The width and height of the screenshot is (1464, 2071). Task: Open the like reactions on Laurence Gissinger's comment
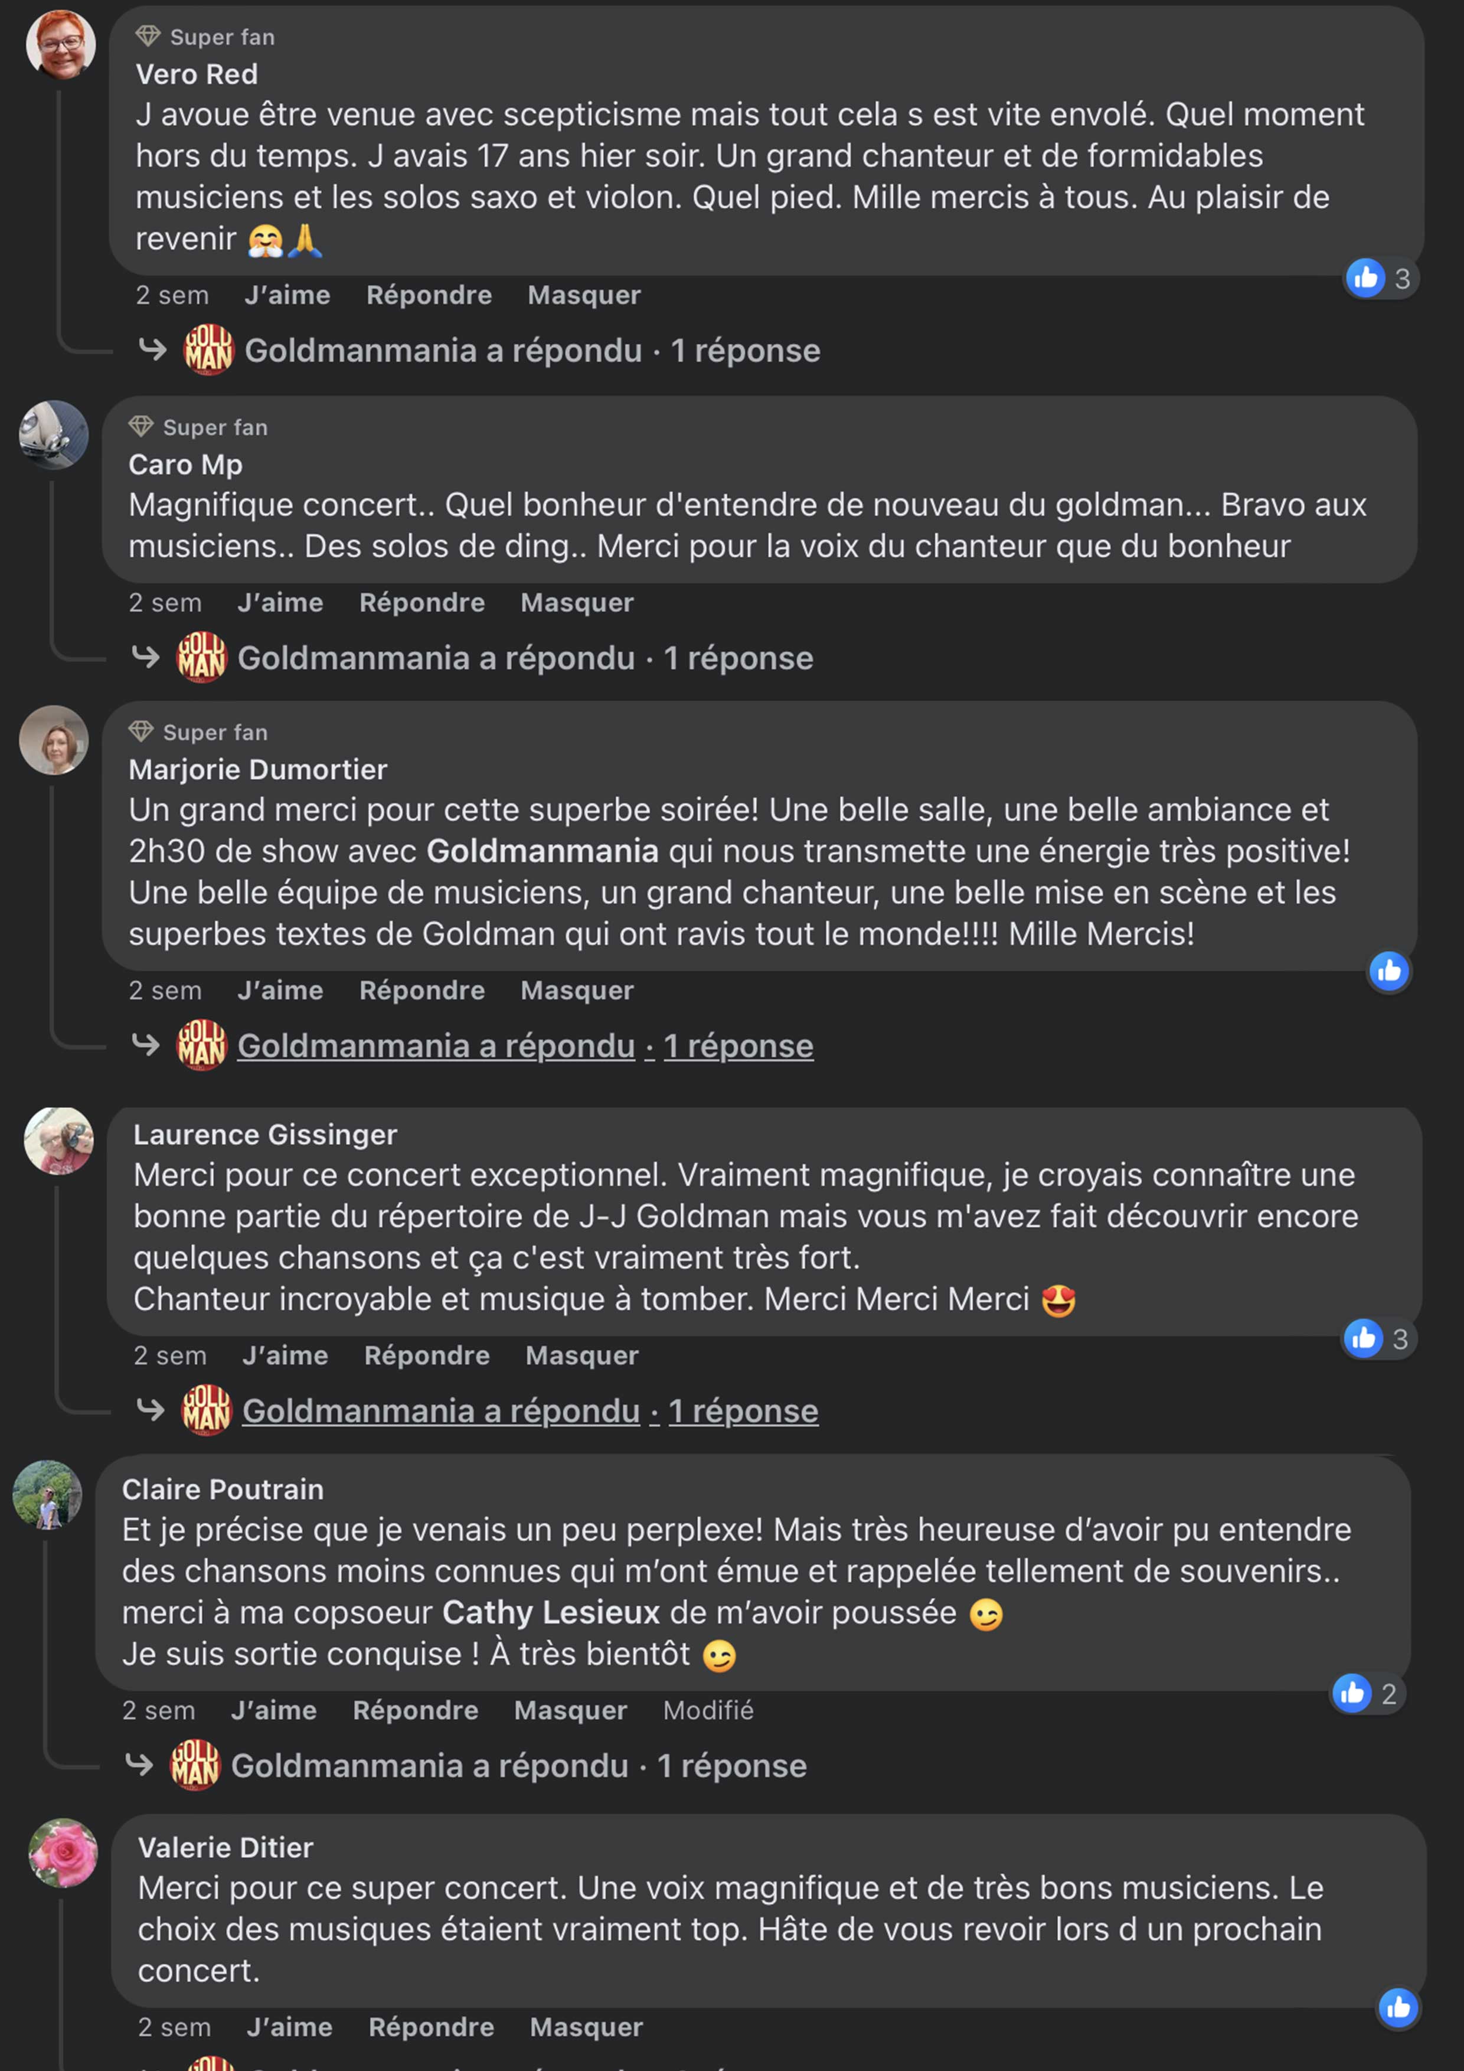pyautogui.click(x=1378, y=1338)
